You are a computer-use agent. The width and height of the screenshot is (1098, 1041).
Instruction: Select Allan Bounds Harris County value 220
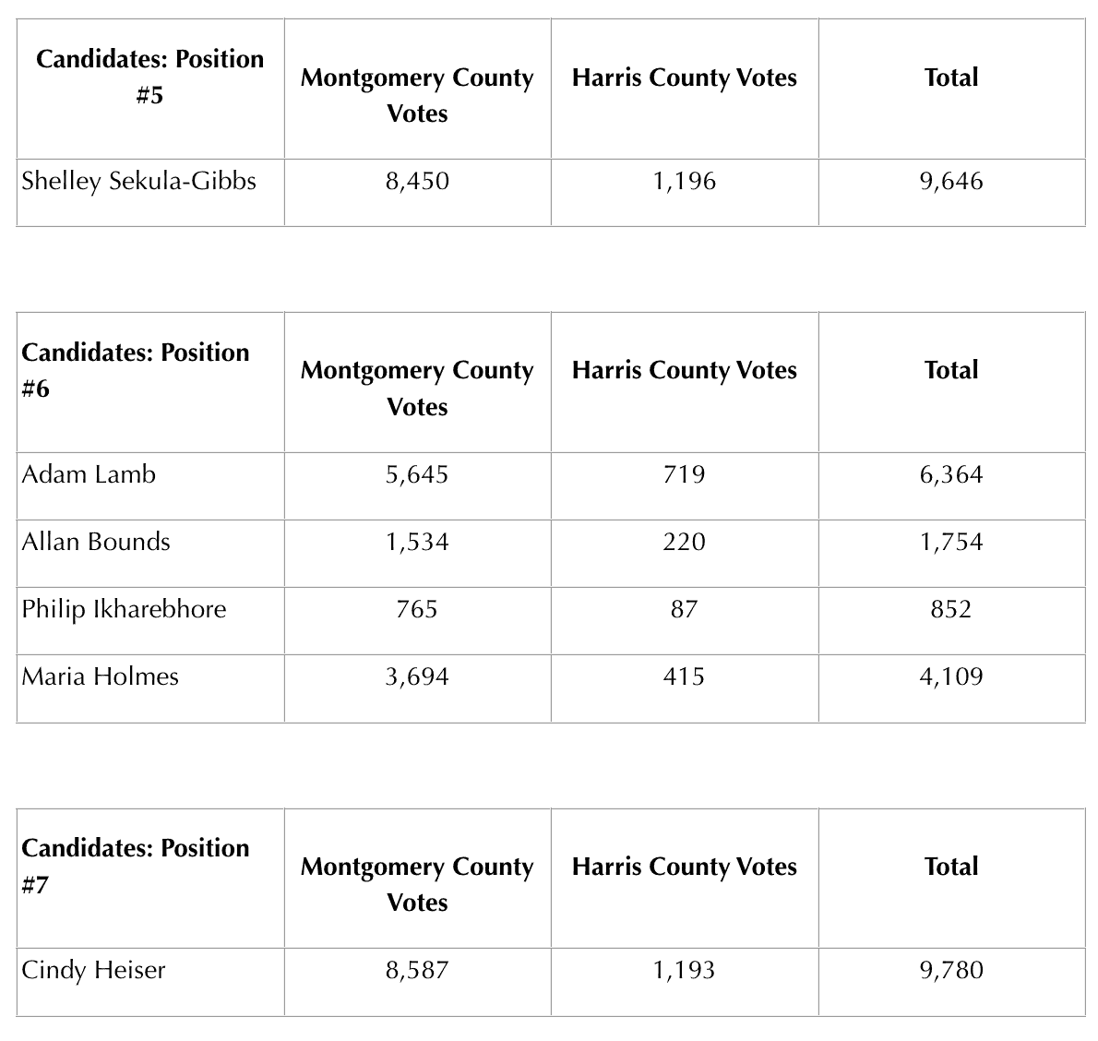684,542
